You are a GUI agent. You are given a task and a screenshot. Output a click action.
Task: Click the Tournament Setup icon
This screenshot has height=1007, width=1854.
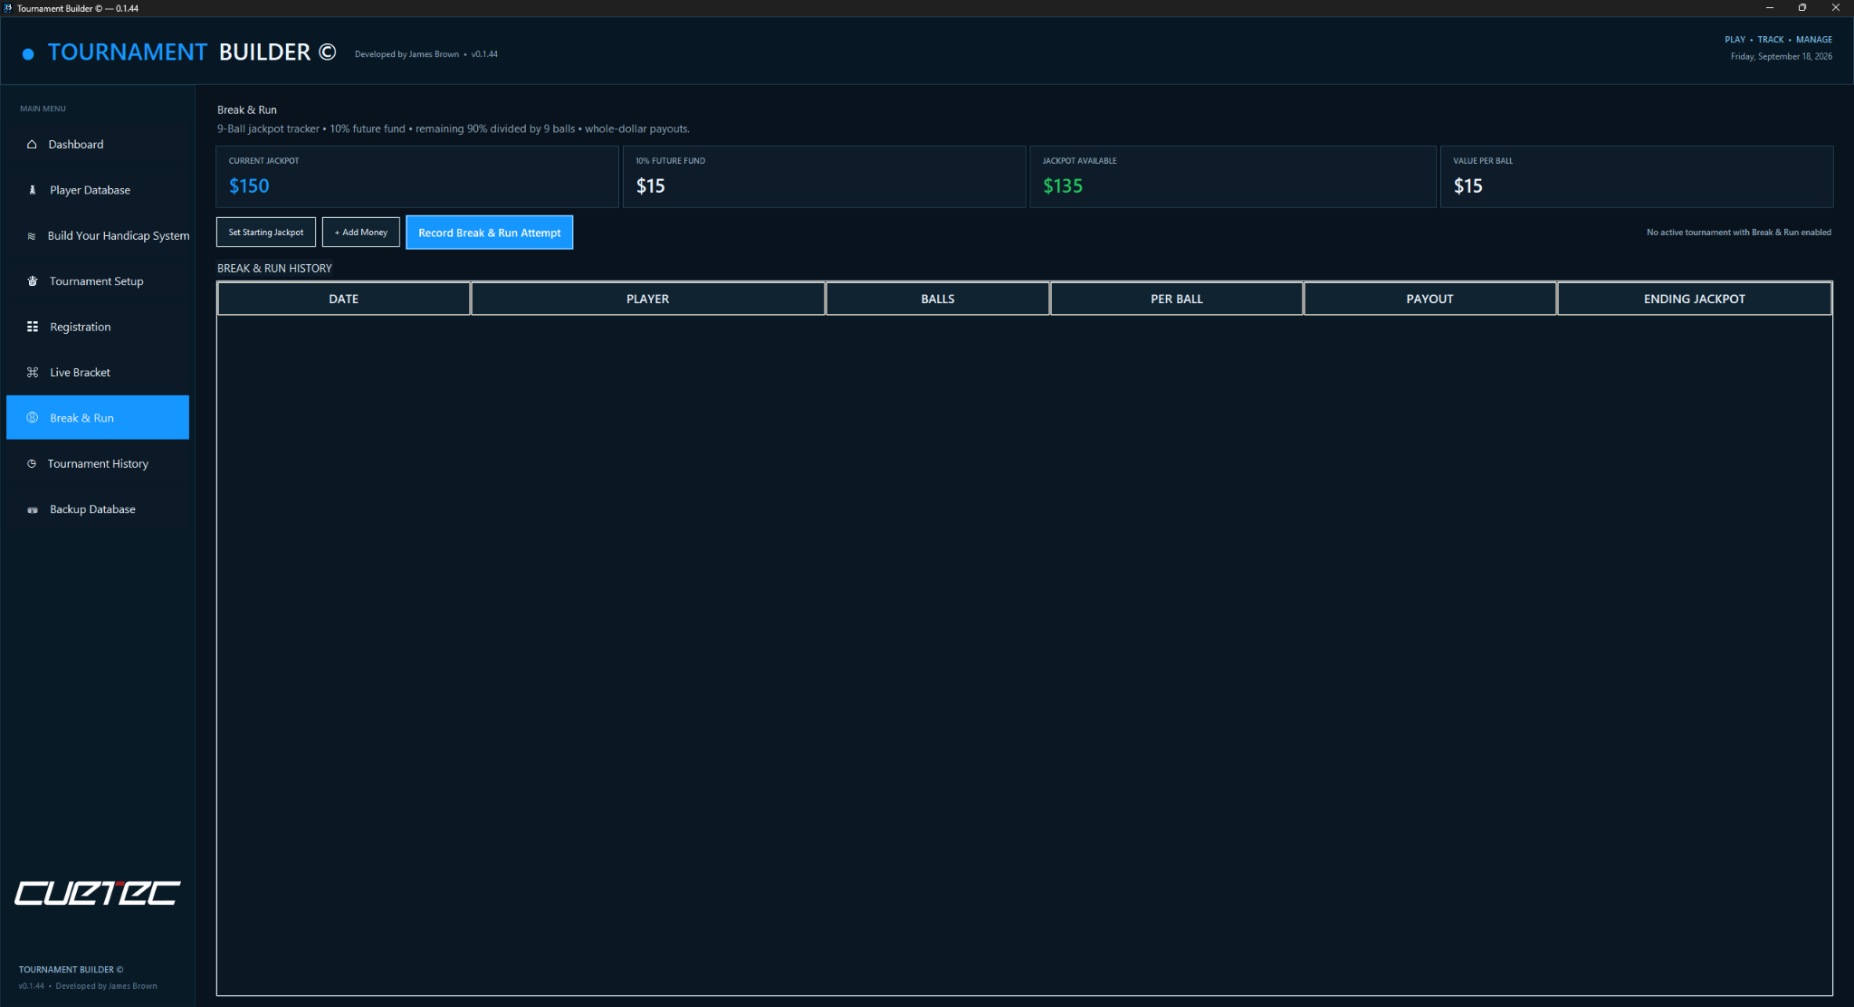tap(33, 281)
